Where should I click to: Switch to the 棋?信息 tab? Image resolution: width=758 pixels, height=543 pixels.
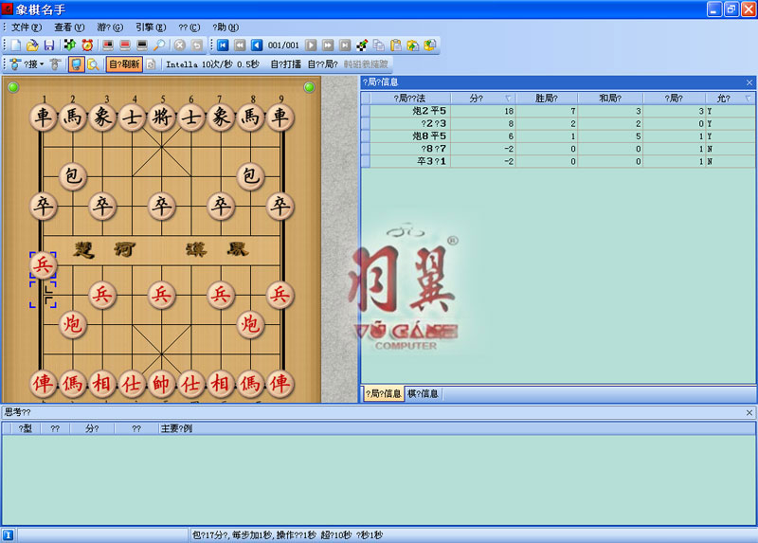point(423,393)
